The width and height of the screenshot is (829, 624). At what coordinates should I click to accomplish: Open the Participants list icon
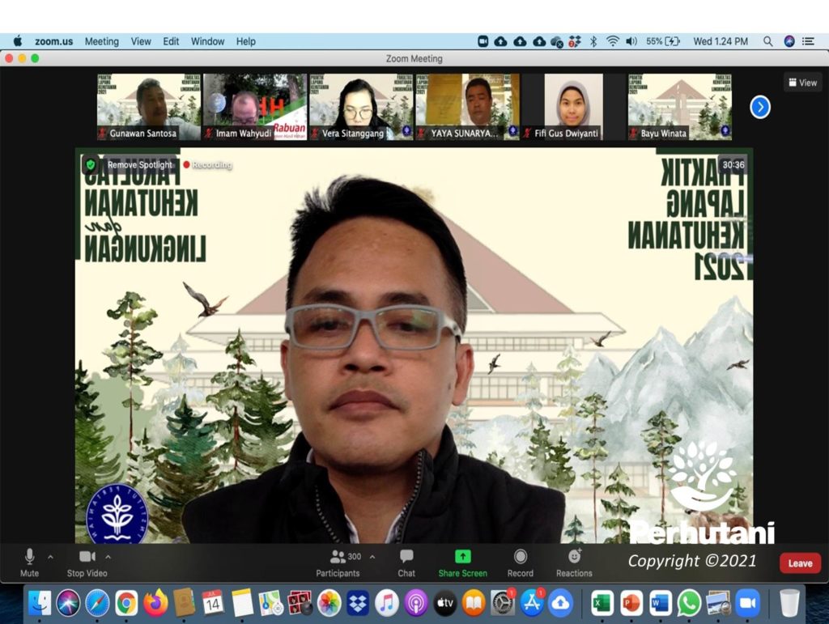[338, 557]
